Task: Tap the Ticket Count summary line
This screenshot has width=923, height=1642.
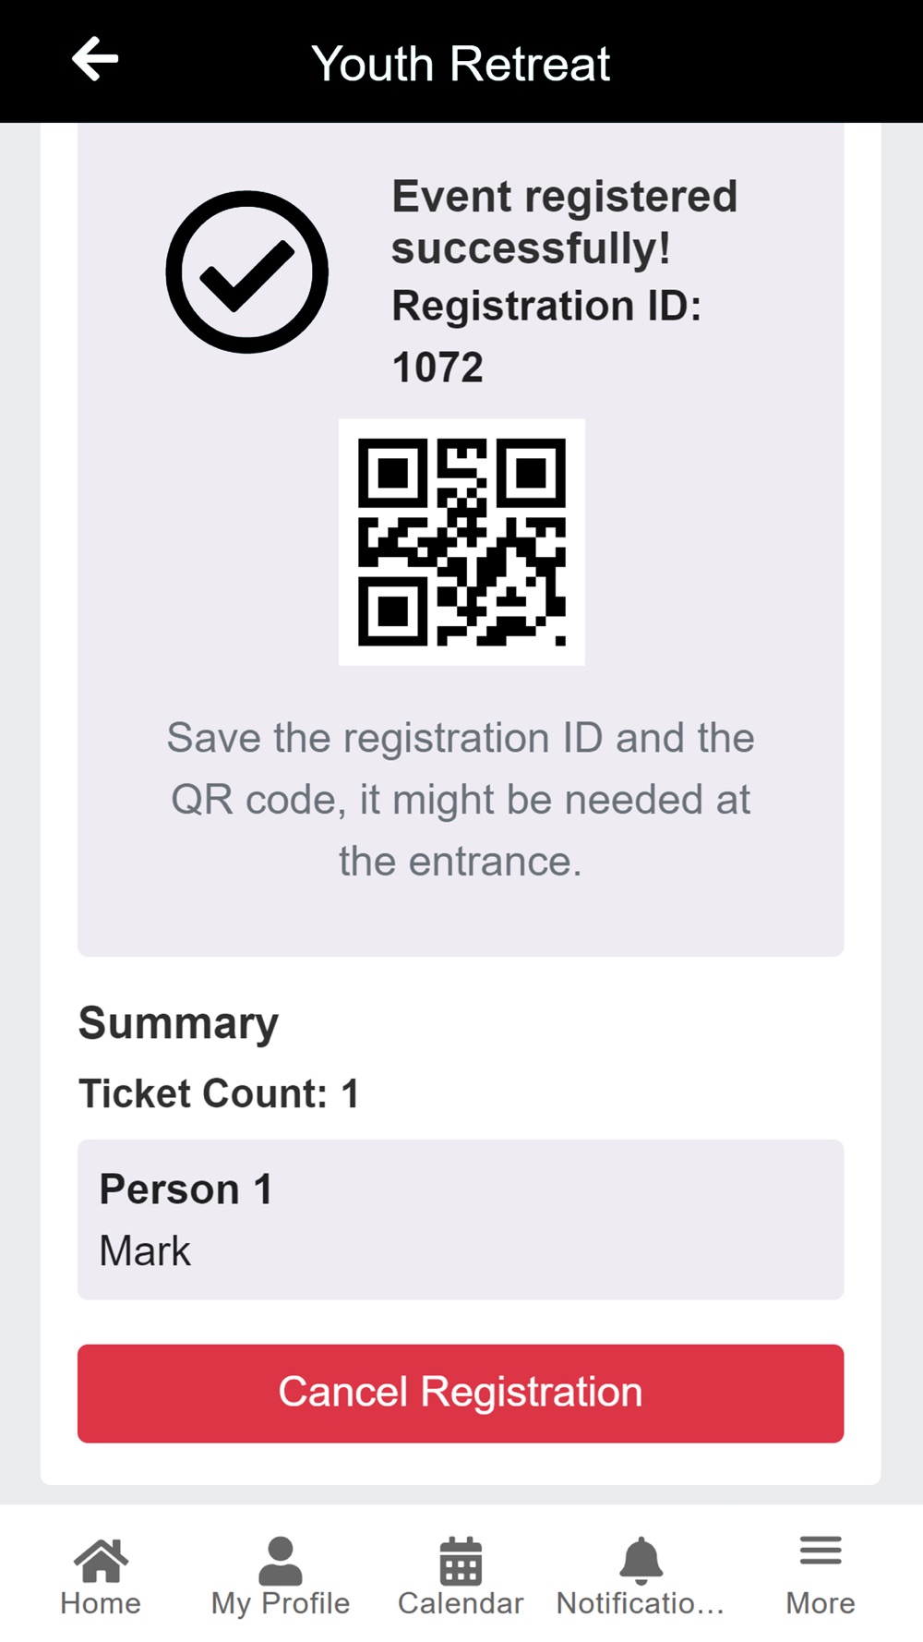Action: [219, 1093]
